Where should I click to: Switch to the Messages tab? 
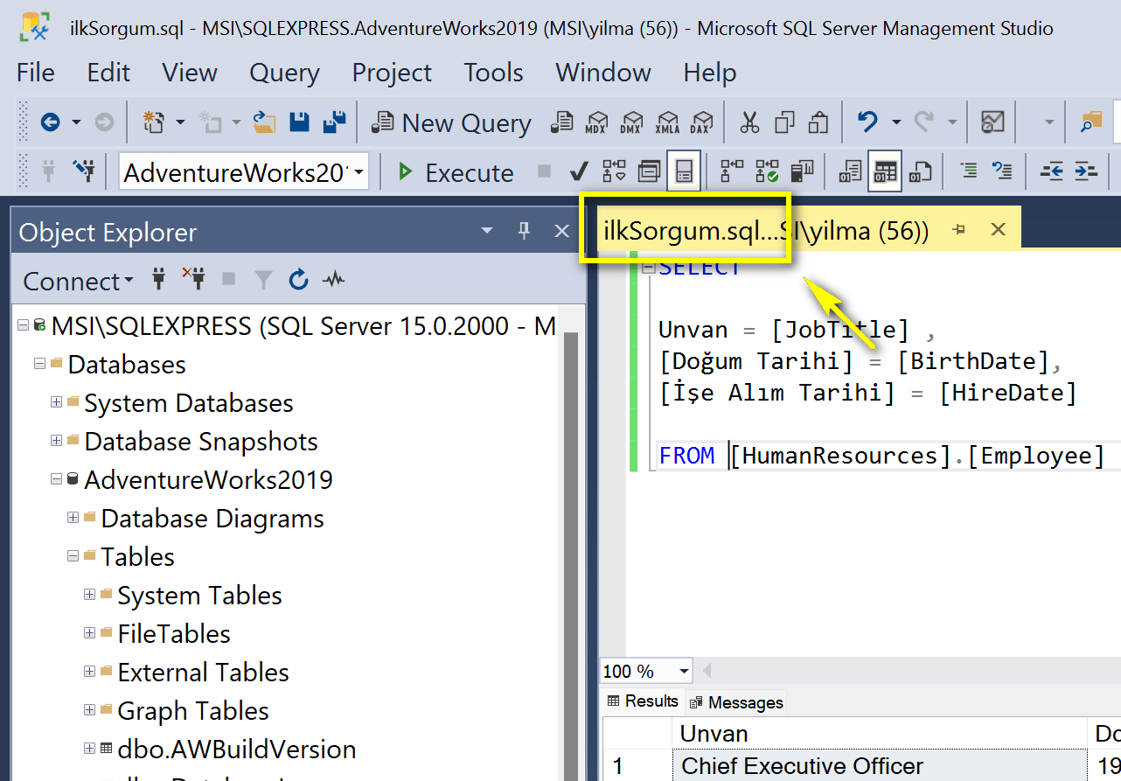736,702
